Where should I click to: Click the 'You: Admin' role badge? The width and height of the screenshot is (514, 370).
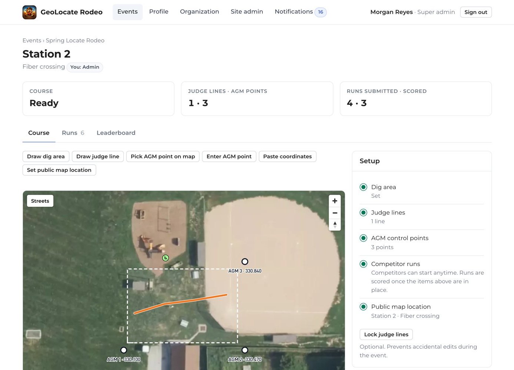pos(85,67)
